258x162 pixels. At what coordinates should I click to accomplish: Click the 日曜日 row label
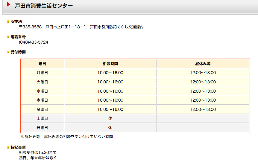pyautogui.click(x=42, y=128)
